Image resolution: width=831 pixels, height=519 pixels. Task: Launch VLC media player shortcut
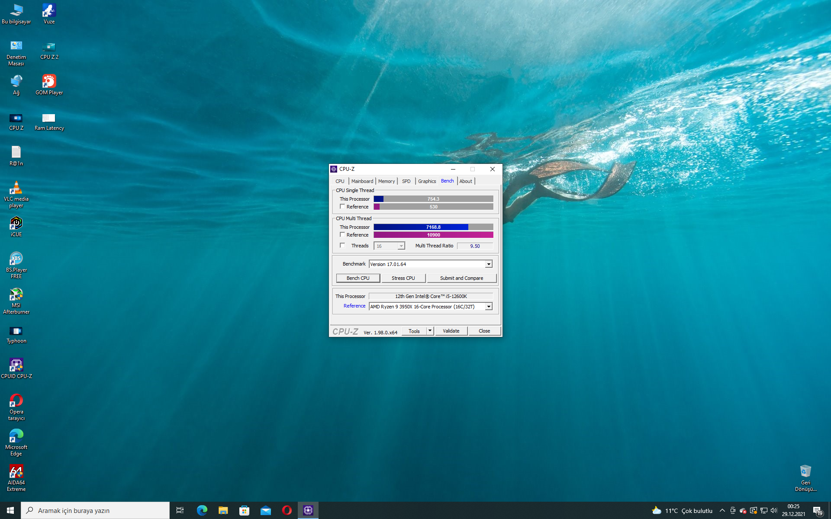coord(16,195)
